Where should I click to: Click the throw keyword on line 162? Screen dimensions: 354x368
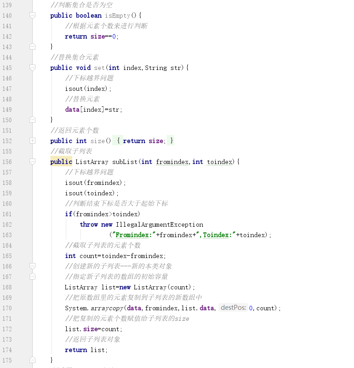point(89,224)
